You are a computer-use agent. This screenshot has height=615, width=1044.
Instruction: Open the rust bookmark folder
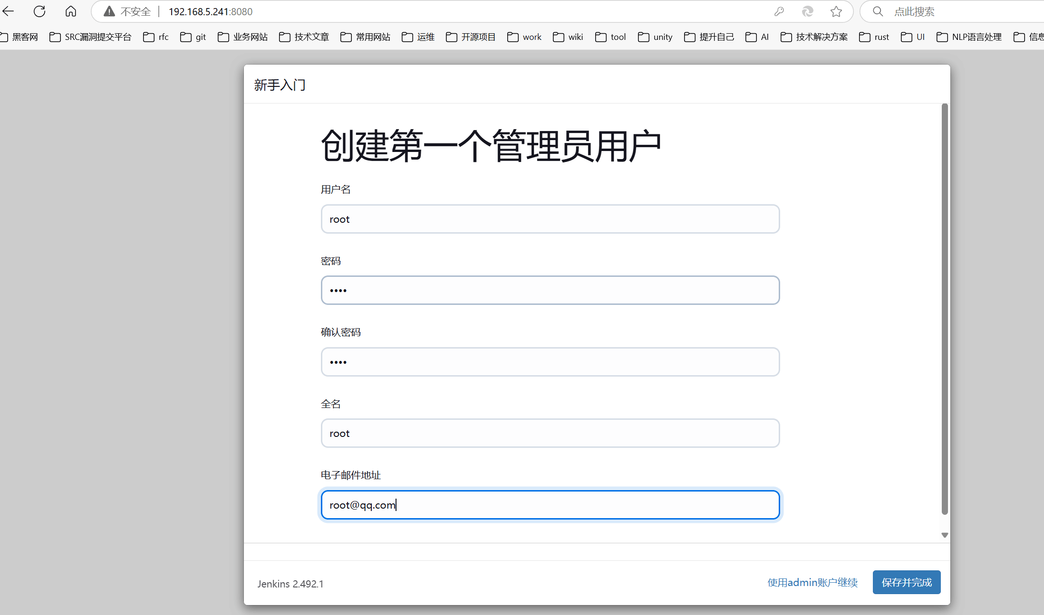(x=874, y=37)
